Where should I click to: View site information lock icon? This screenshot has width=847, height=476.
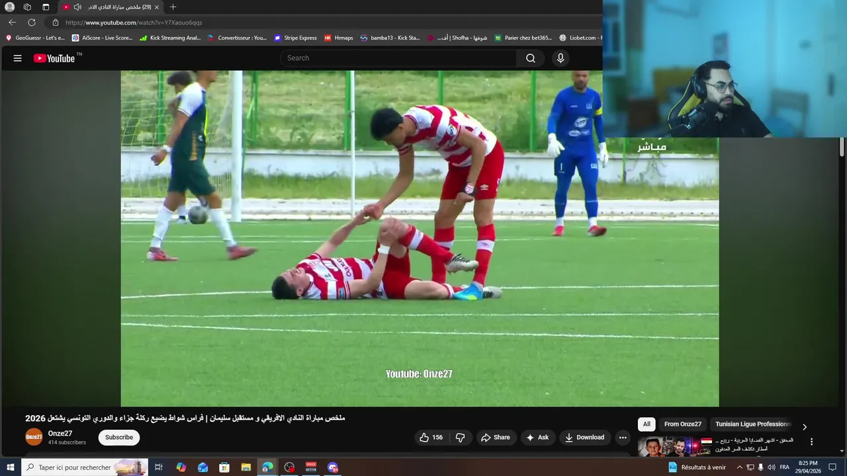click(x=56, y=22)
